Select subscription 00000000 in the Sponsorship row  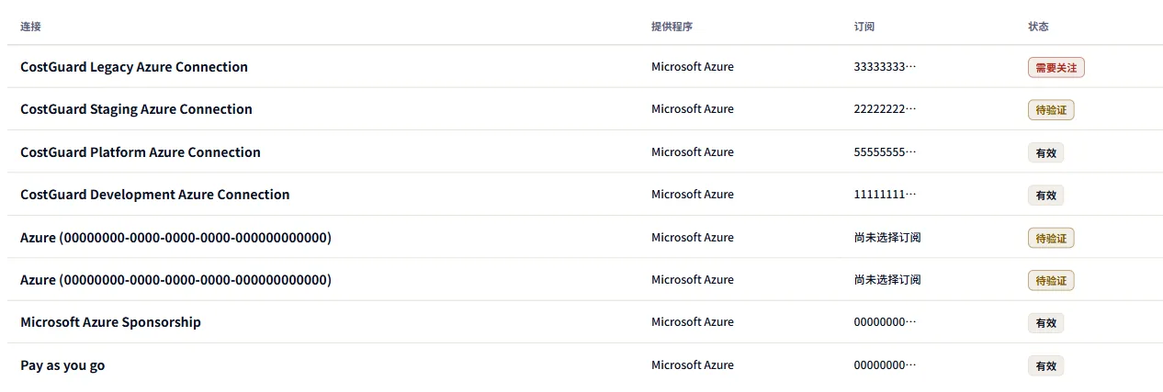click(885, 322)
